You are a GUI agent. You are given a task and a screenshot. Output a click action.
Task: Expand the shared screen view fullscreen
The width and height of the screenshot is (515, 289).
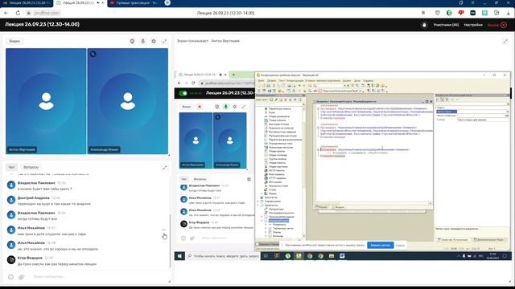point(505,41)
